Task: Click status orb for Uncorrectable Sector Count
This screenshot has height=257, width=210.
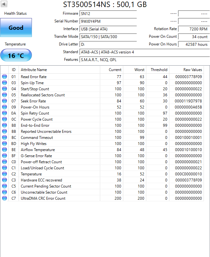Action: [x=4, y=192]
